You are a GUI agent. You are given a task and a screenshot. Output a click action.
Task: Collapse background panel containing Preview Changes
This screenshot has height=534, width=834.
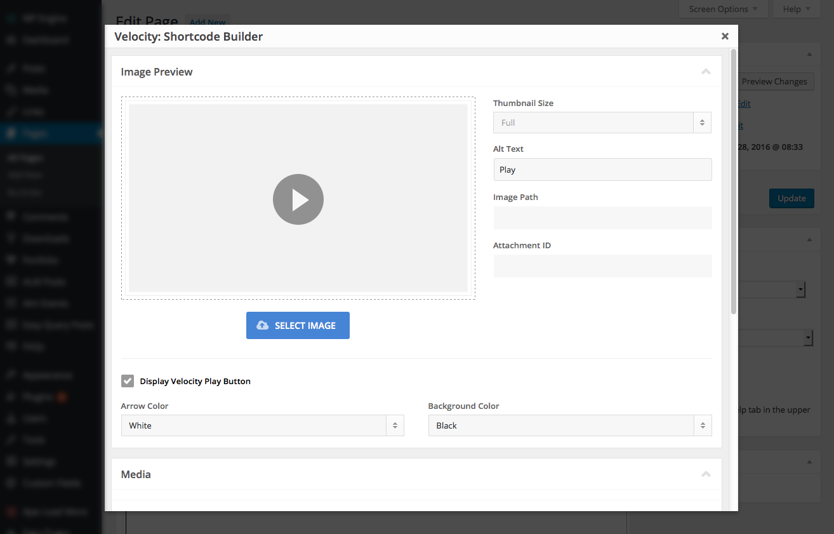tap(809, 54)
